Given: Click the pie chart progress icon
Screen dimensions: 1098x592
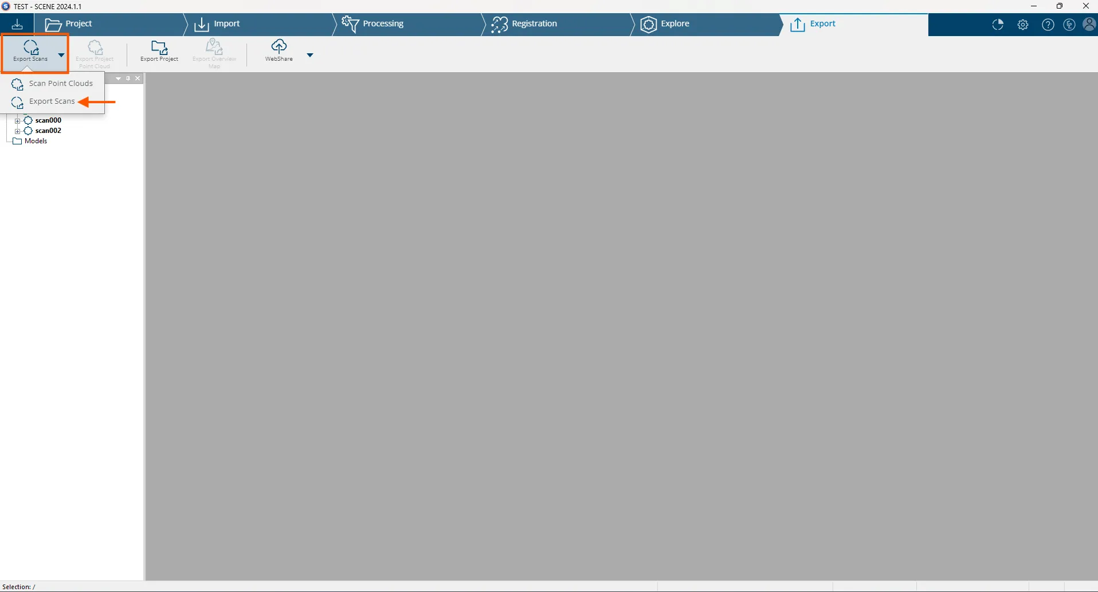Looking at the screenshot, I should pyautogui.click(x=998, y=25).
